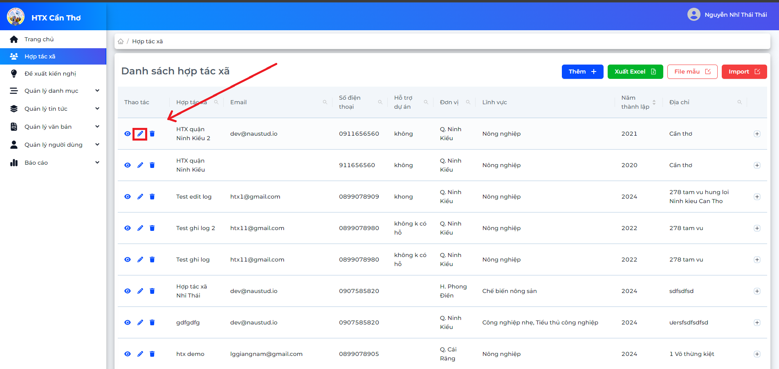This screenshot has height=369, width=779.
Task: View Hợp tác xã Nhĩ Thái entry
Action: (128, 291)
